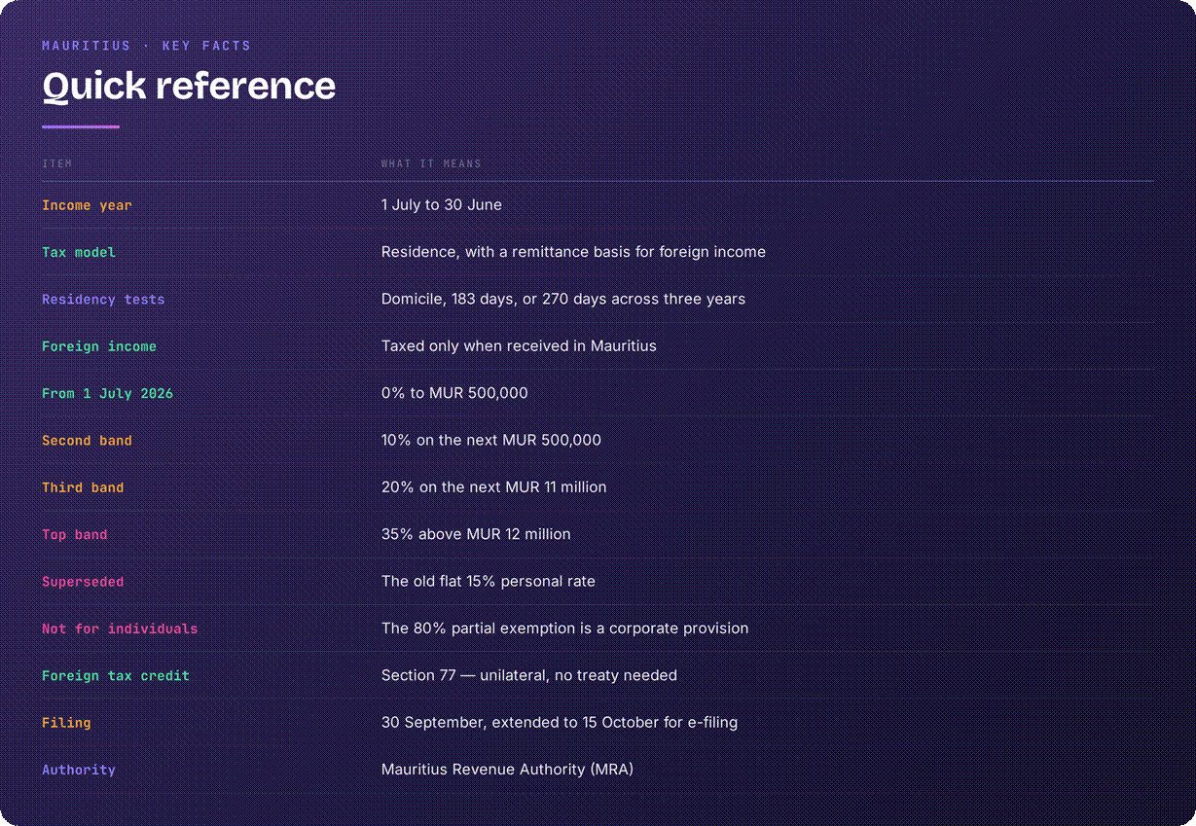
Task: Select the Superseded label
Action: [83, 582]
